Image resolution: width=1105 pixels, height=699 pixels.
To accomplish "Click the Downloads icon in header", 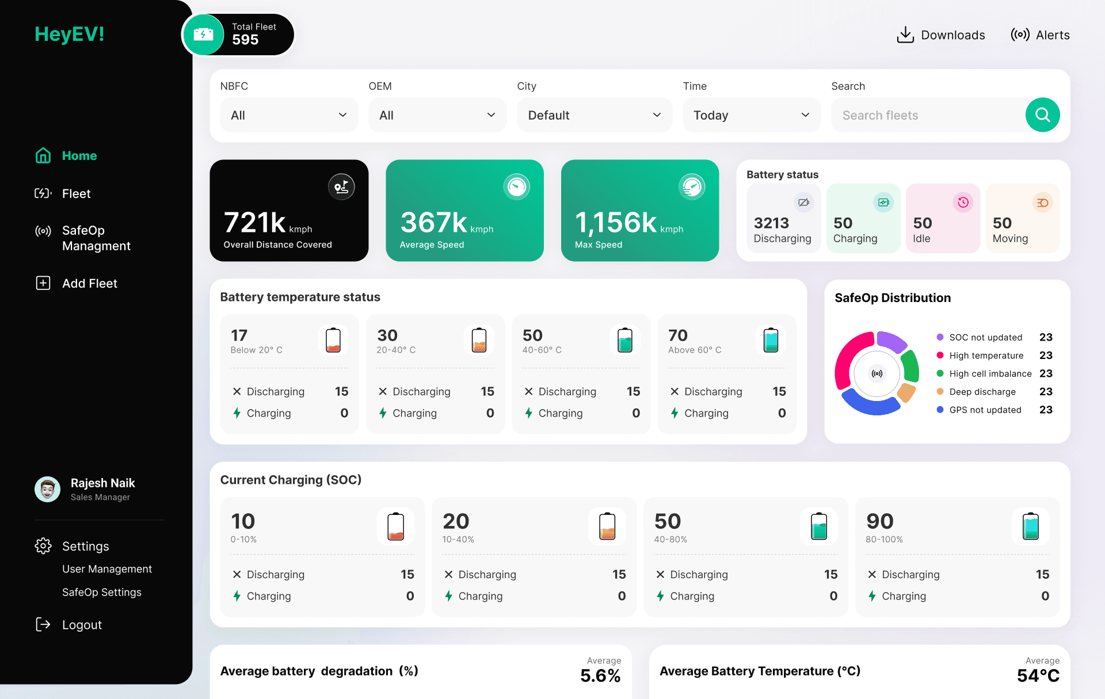I will pos(905,35).
